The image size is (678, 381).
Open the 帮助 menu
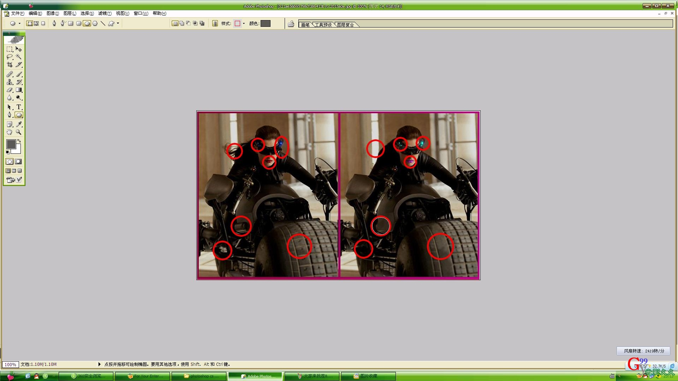[x=159, y=13]
